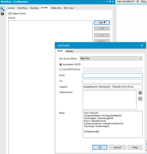
Task: Focus the To email field
Action: pyautogui.click(x=112, y=81)
